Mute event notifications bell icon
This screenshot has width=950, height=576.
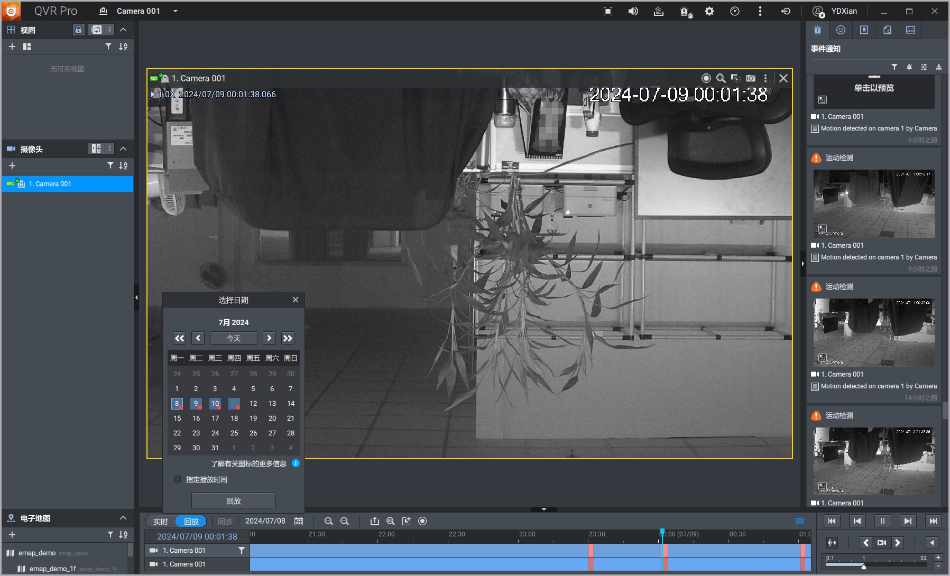pos(909,67)
